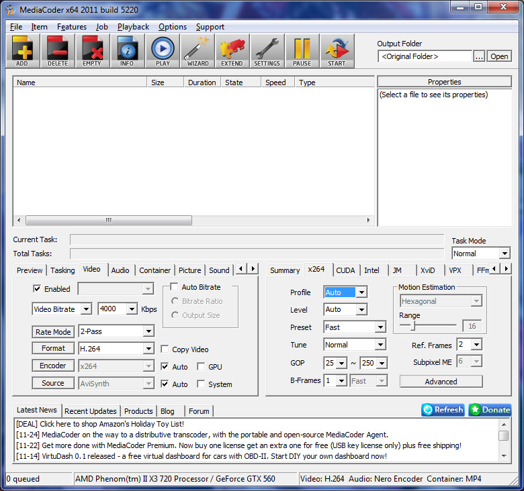Open the Playback menu
This screenshot has height=491, width=524.
(133, 27)
